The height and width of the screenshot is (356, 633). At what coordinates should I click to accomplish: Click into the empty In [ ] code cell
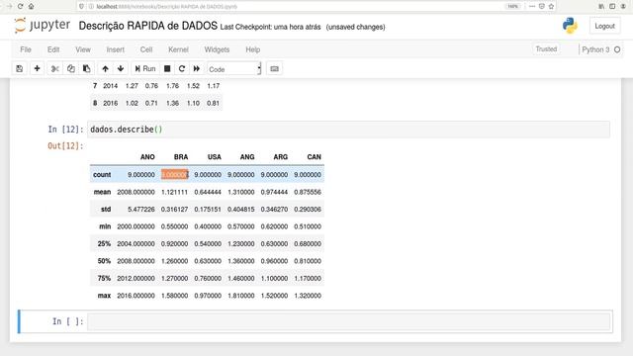coord(348,321)
